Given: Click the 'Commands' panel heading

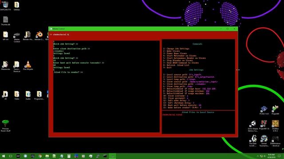Looking at the screenshot, I should pos(197,44).
